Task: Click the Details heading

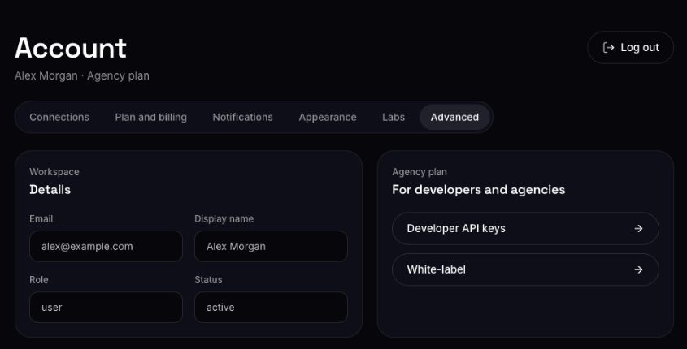Action: 50,189
